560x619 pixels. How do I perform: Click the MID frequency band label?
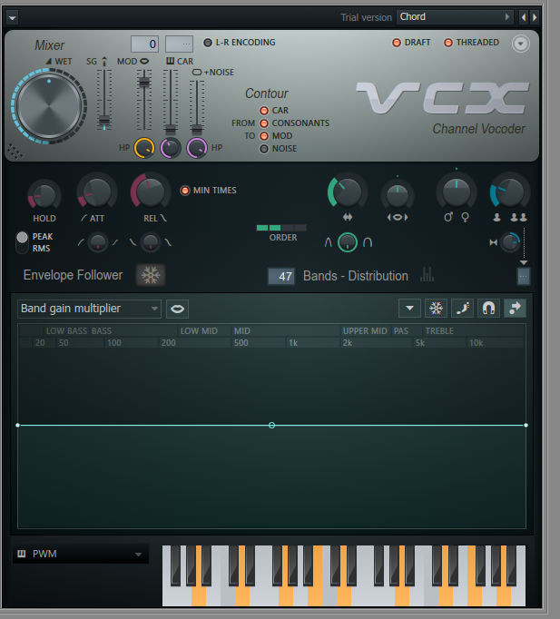(x=242, y=330)
